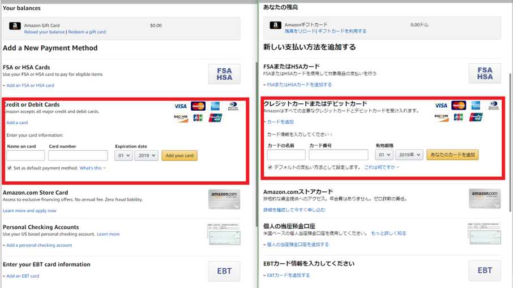Expand Add a personal checking account
Image resolution: width=513 pixels, height=288 pixels.
click(x=37, y=245)
